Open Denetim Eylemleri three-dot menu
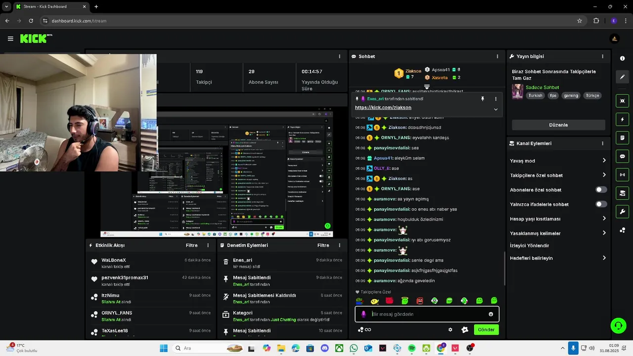Image resolution: width=633 pixels, height=356 pixels. click(339, 245)
